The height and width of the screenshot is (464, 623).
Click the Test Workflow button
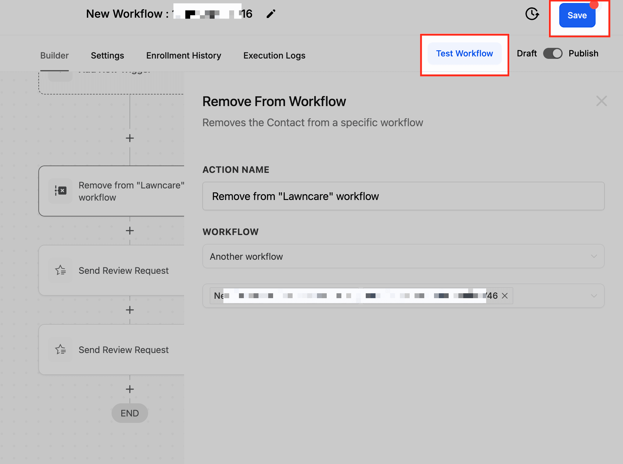click(x=464, y=53)
